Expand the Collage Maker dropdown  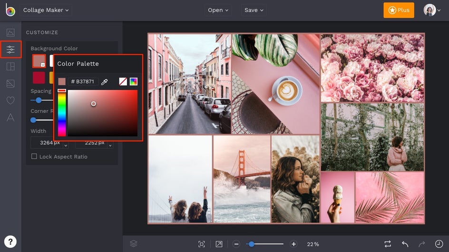(46, 10)
